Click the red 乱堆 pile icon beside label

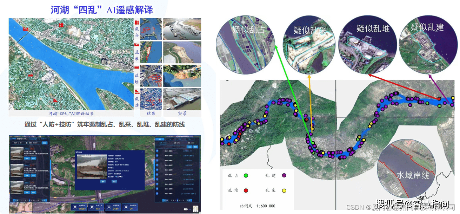click(x=137, y=67)
